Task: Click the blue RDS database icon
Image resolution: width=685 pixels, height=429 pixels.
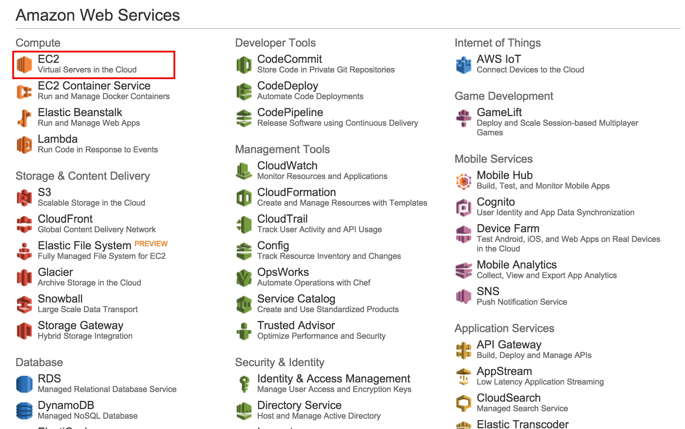Action: coord(24,384)
